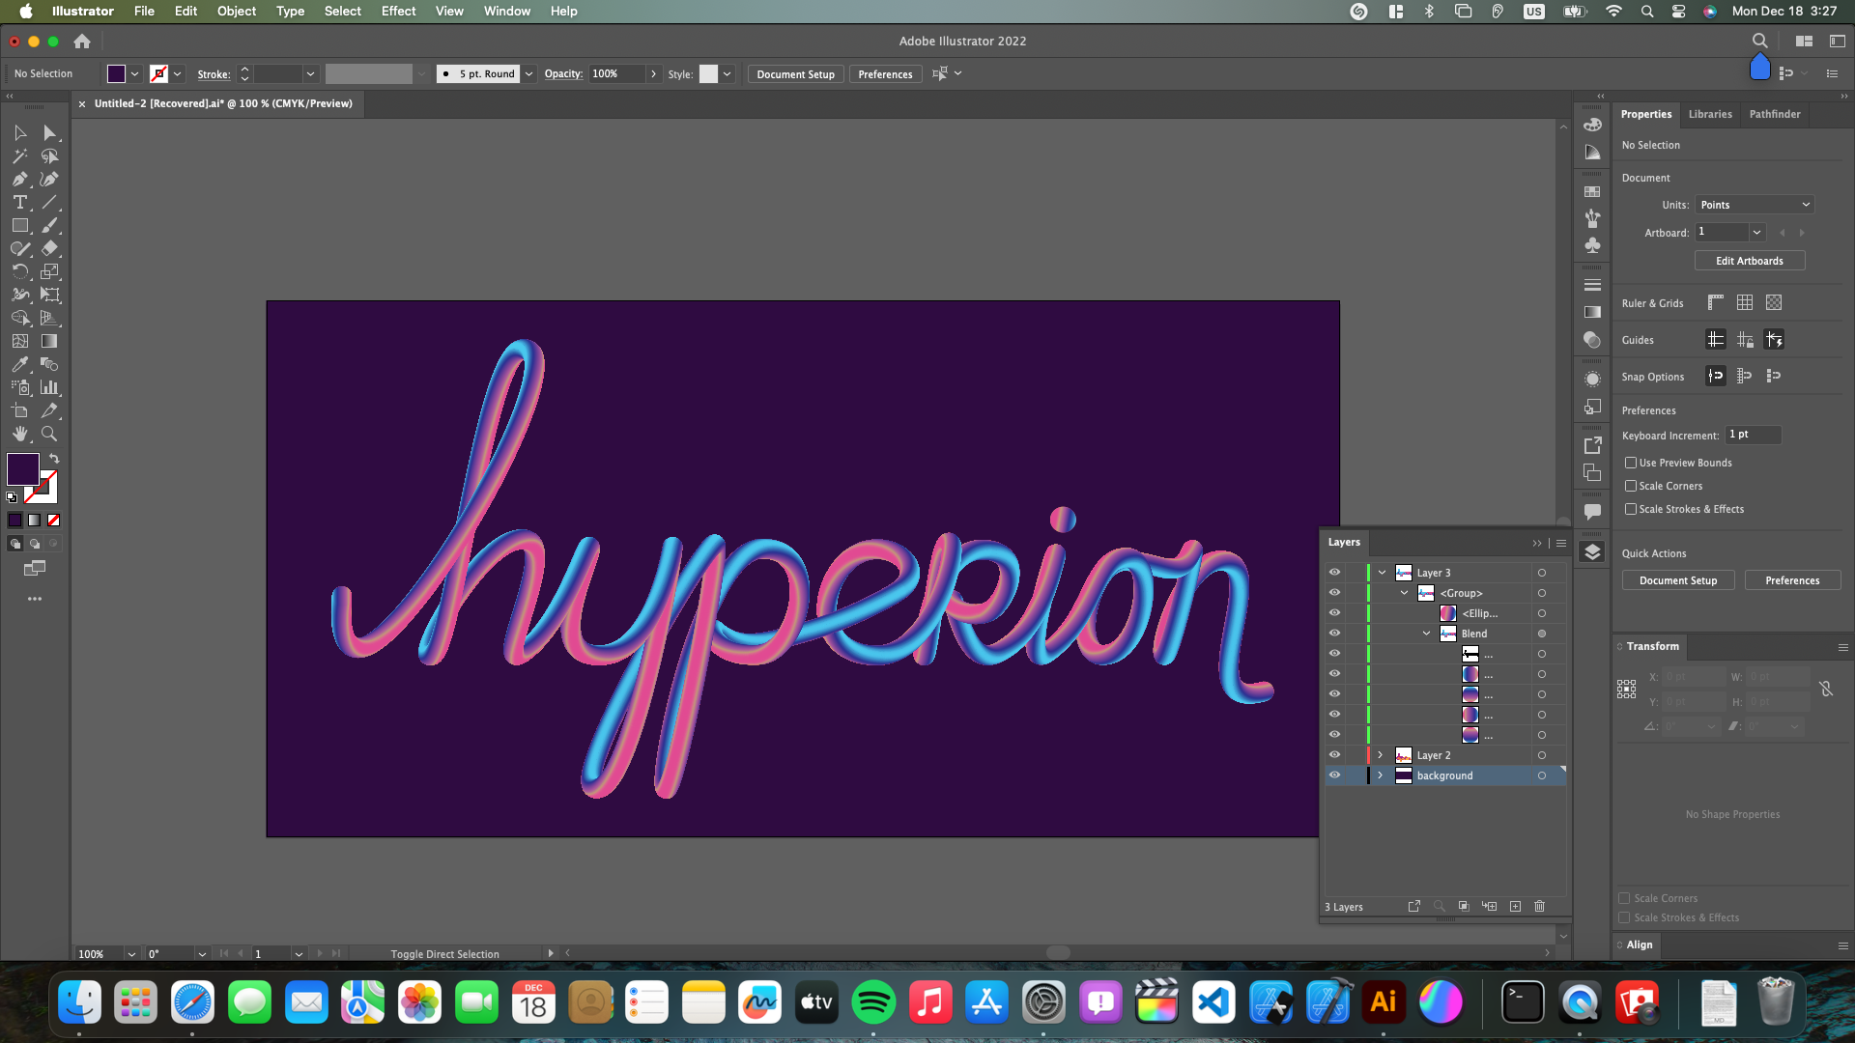Select the Gradient tool

click(x=50, y=342)
